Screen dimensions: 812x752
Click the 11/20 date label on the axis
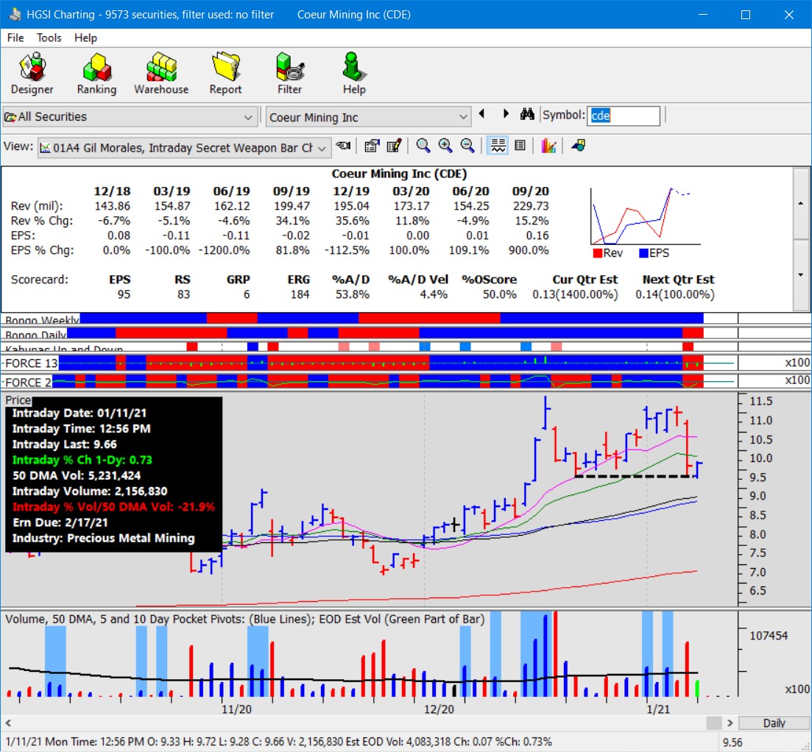pyautogui.click(x=236, y=709)
